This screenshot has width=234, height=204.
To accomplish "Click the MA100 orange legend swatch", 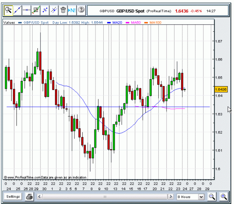I will [146, 23].
